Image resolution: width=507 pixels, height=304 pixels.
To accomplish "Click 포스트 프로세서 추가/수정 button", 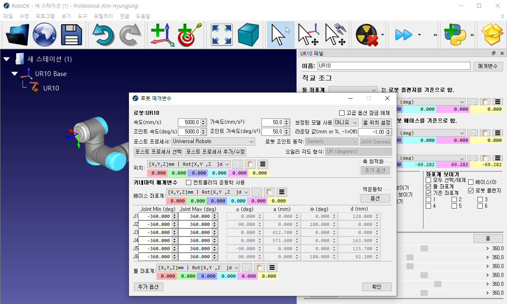I will pyautogui.click(x=215, y=152).
